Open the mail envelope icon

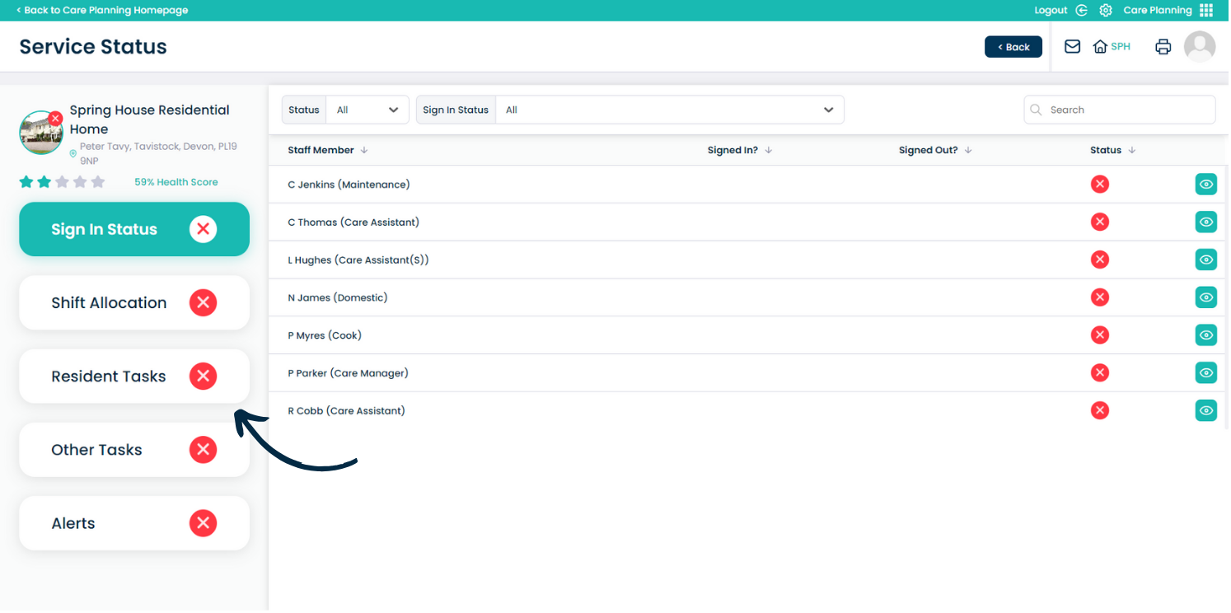pyautogui.click(x=1072, y=47)
